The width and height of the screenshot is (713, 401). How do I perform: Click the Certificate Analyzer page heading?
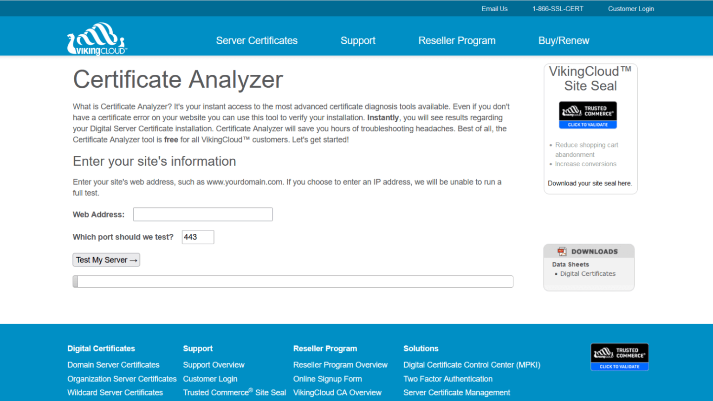click(178, 79)
